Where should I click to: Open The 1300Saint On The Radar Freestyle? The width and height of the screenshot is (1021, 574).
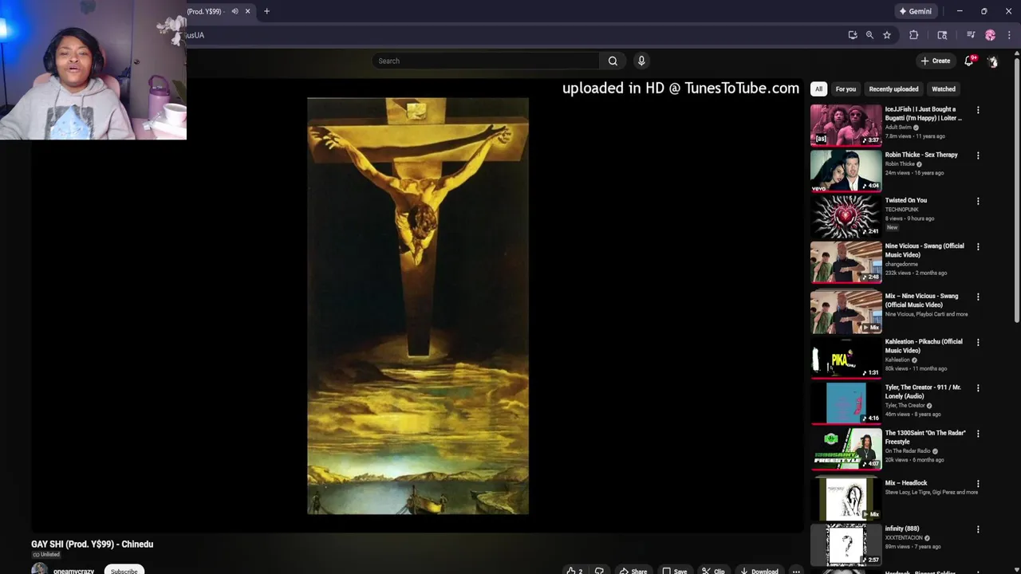925,437
